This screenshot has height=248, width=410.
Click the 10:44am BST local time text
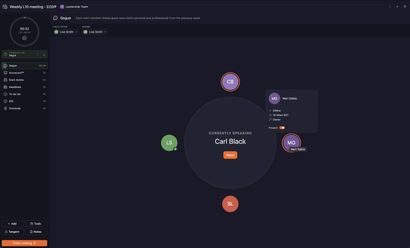[280, 115]
